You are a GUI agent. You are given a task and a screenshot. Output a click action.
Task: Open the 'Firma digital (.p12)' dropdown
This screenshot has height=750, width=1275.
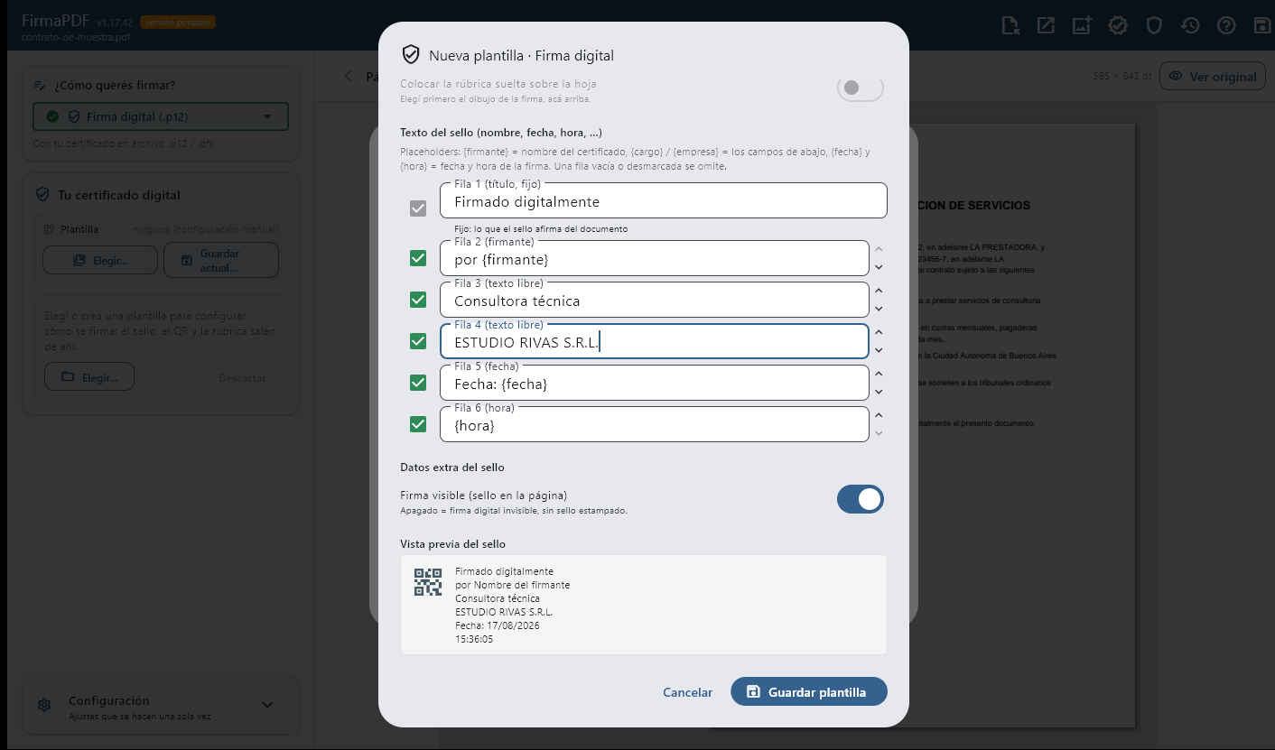click(x=161, y=116)
